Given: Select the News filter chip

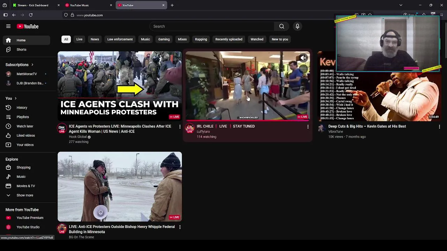Looking at the screenshot, I should pyautogui.click(x=95, y=39).
